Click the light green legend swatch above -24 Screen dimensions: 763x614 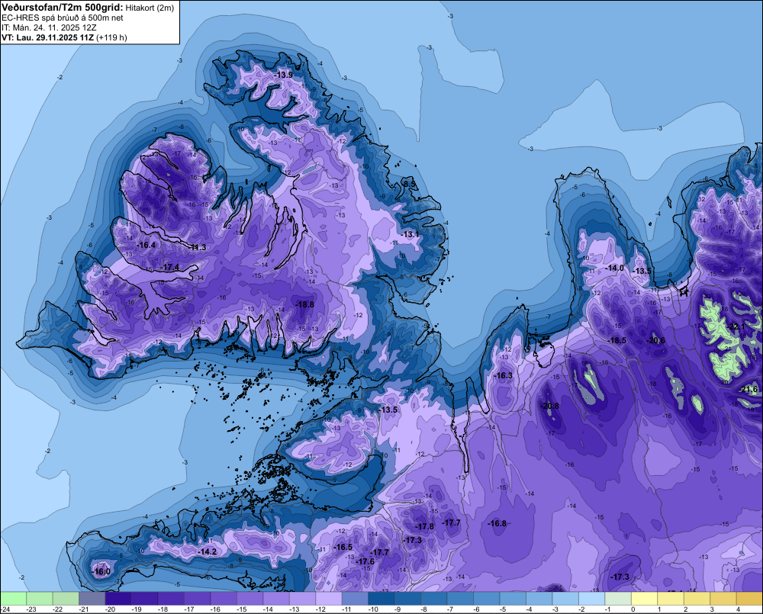click(x=13, y=598)
